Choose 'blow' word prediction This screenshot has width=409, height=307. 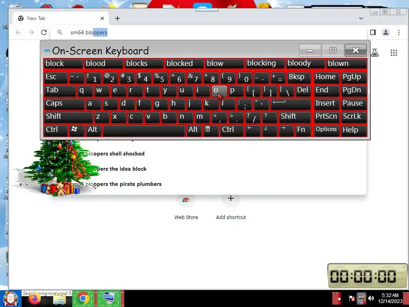[x=224, y=64]
